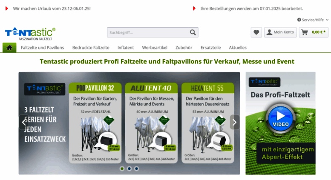331x180 pixels.
Task: Select the first slider pagination dot
Action: [x=122, y=169]
